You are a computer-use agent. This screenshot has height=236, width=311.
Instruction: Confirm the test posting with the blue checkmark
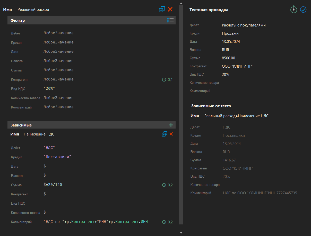pyautogui.click(x=303, y=10)
